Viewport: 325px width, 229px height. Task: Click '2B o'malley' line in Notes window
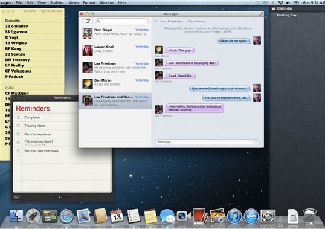coord(16,26)
